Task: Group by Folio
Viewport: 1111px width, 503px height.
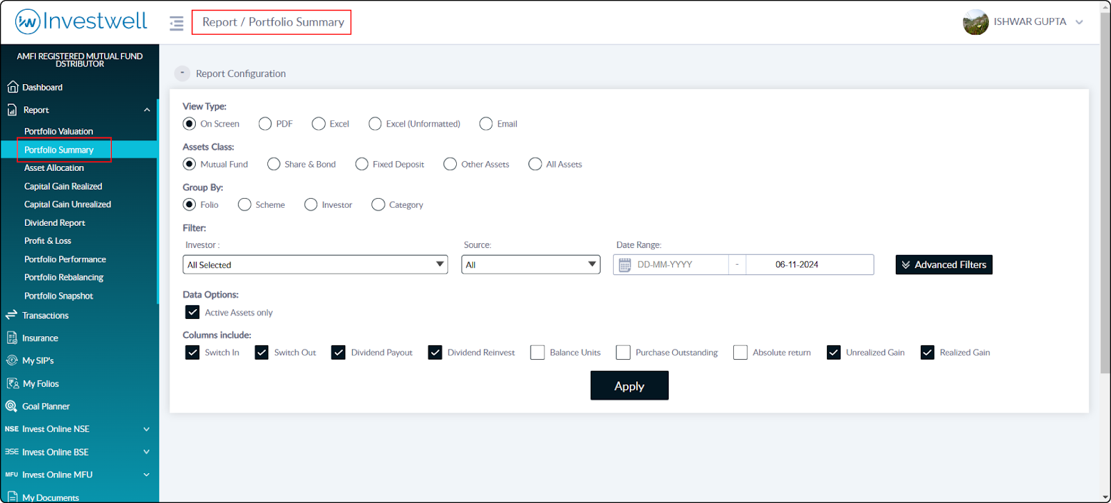Action: tap(190, 204)
